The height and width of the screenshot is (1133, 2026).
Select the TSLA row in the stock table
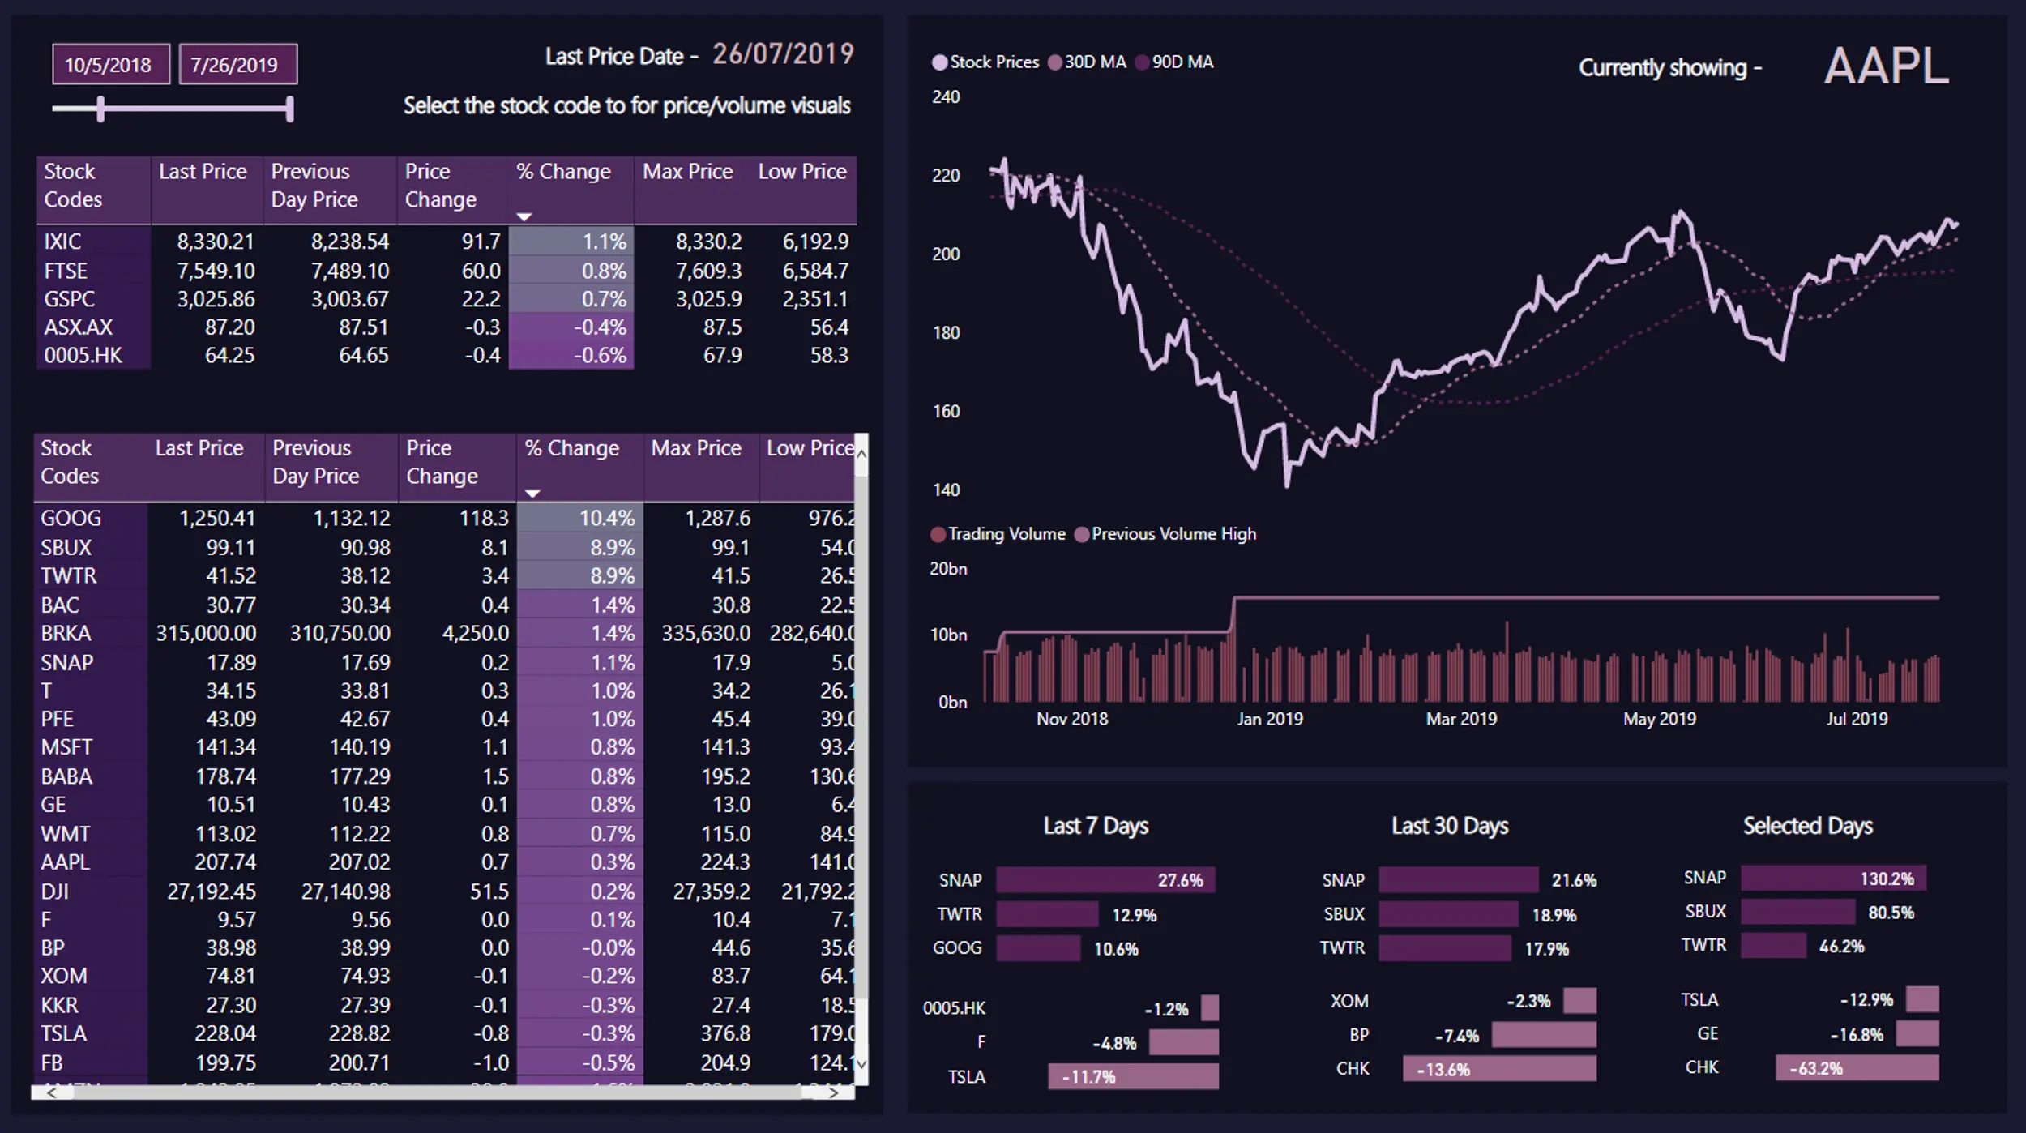(x=65, y=1033)
